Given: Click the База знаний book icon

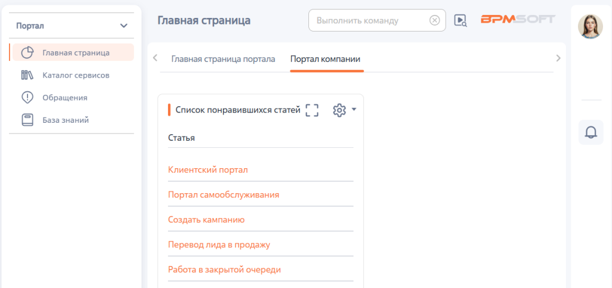Looking at the screenshot, I should click(x=27, y=120).
